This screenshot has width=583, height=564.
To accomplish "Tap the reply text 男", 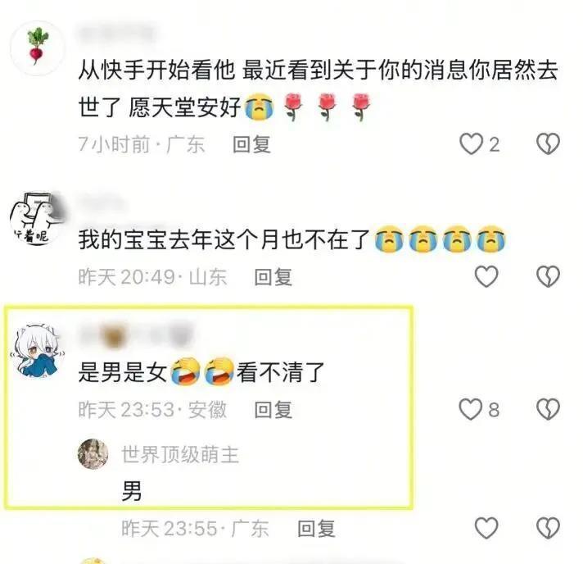I will pos(132,491).
